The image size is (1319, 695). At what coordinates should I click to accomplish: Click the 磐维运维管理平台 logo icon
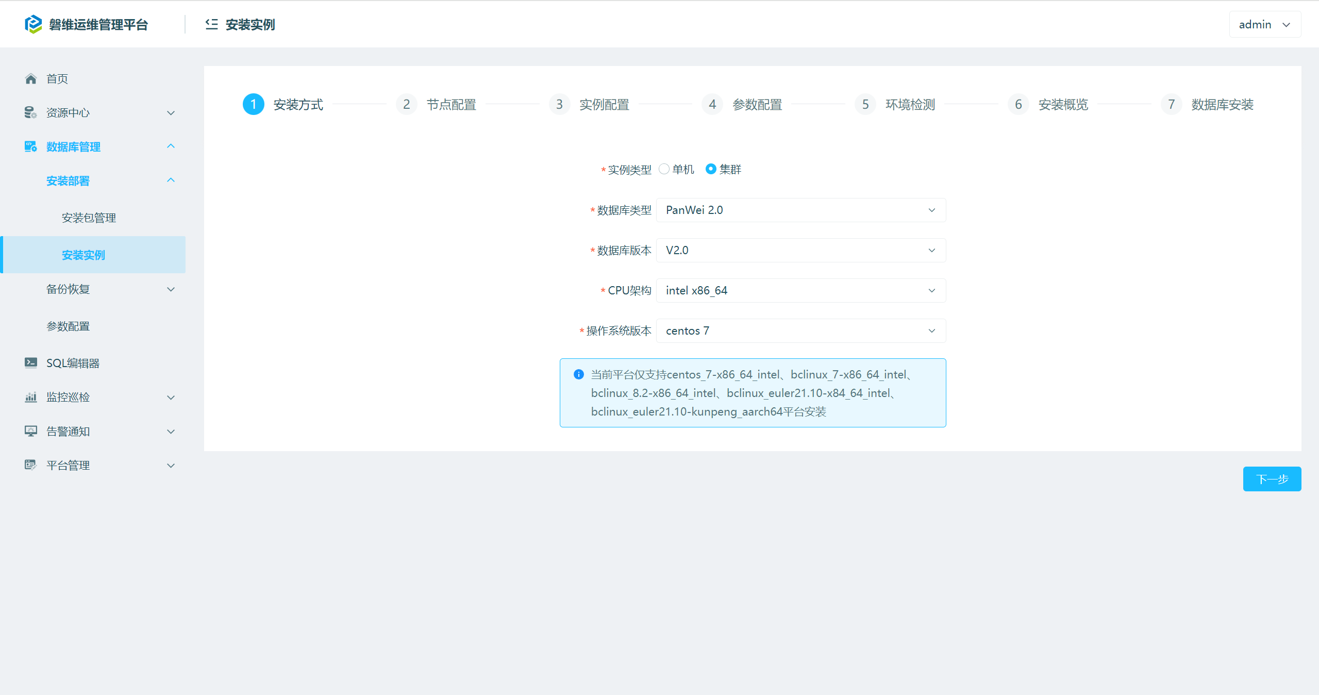pyautogui.click(x=34, y=24)
